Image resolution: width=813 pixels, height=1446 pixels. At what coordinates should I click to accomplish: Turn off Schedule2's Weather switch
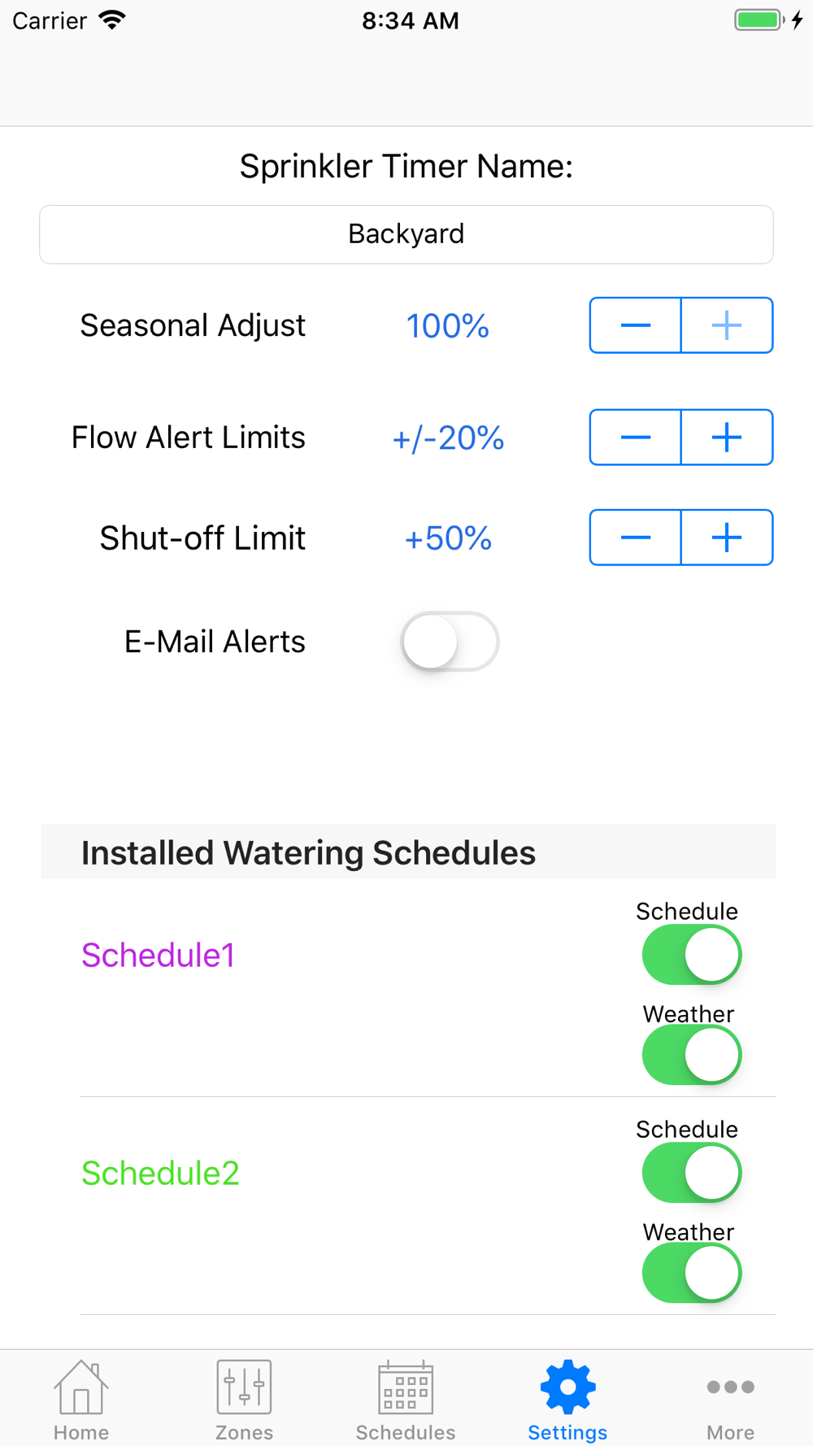691,1273
